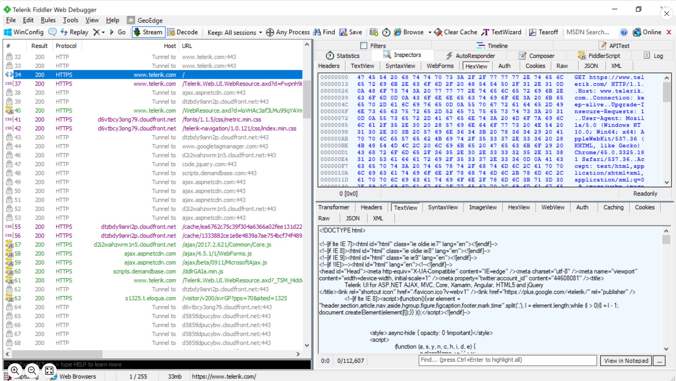Toggle the Decode button

point(182,32)
